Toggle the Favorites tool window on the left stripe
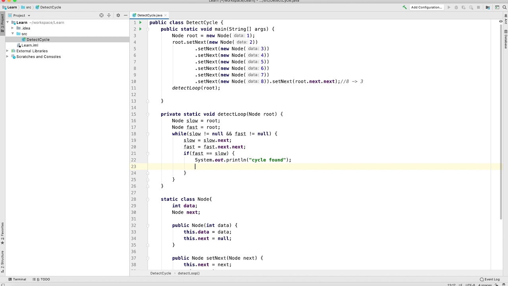508x286 pixels. pos(2,234)
